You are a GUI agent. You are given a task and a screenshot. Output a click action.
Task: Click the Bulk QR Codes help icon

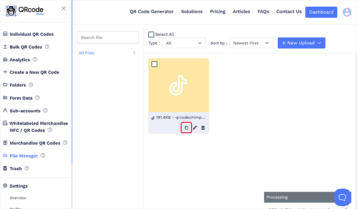(x=47, y=47)
